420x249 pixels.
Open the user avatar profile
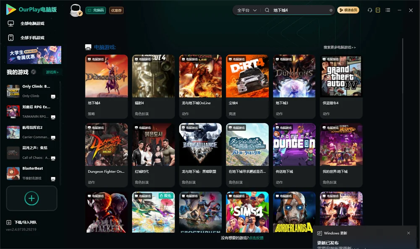pyautogui.click(x=76, y=10)
